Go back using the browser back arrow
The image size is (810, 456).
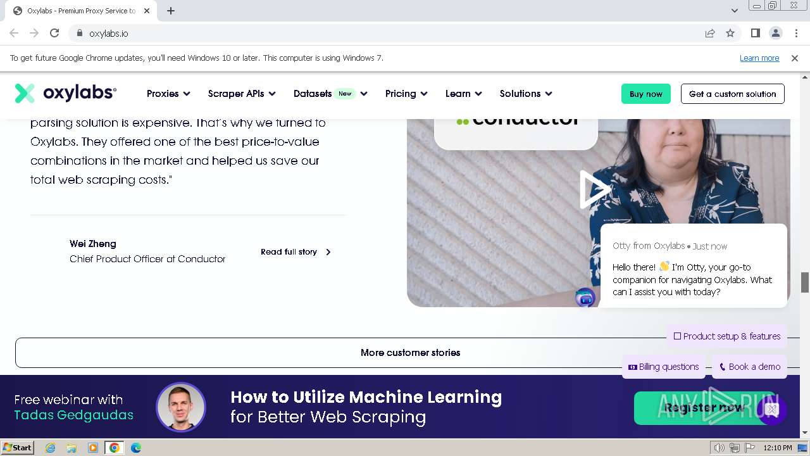pyautogui.click(x=14, y=33)
